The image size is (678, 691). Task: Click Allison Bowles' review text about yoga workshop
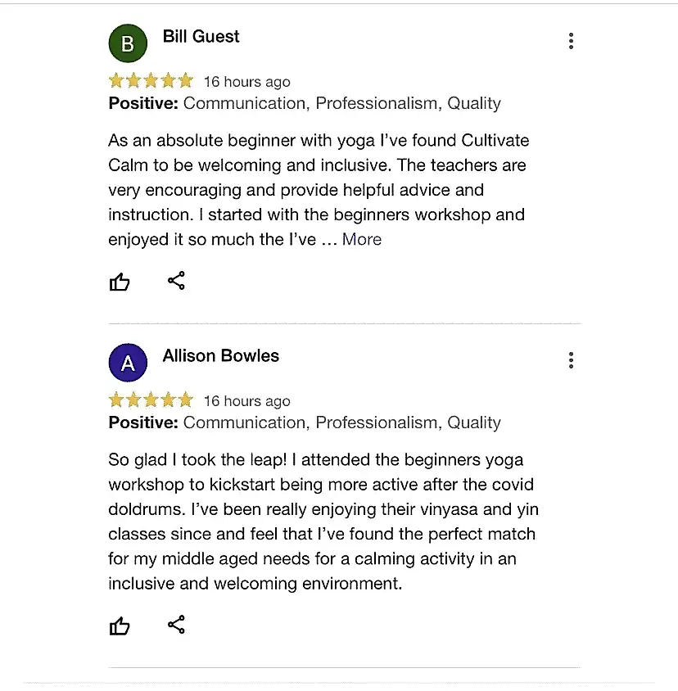[323, 522]
